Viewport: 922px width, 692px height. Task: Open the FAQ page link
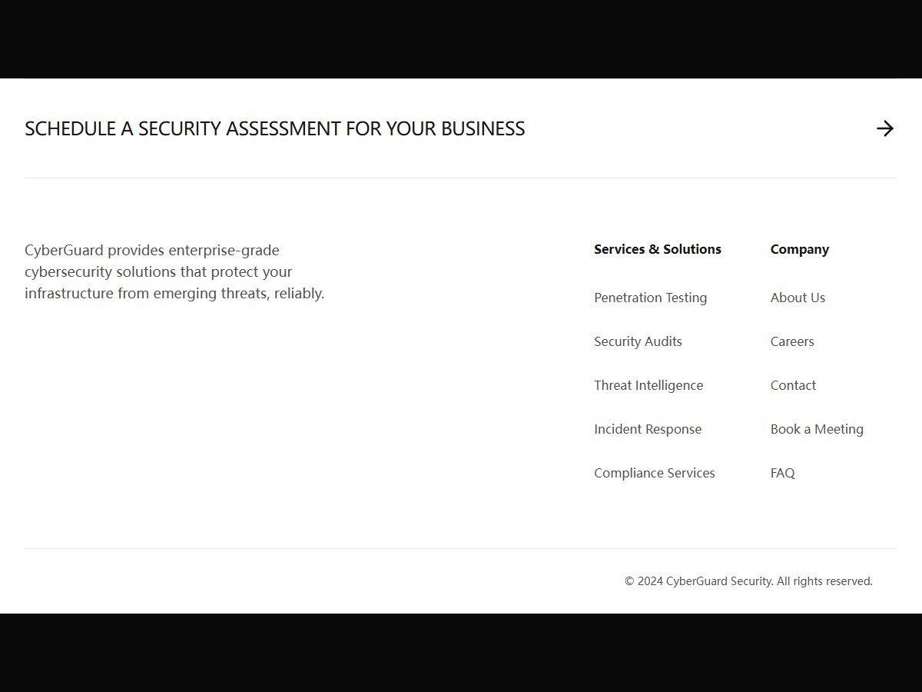coord(783,473)
